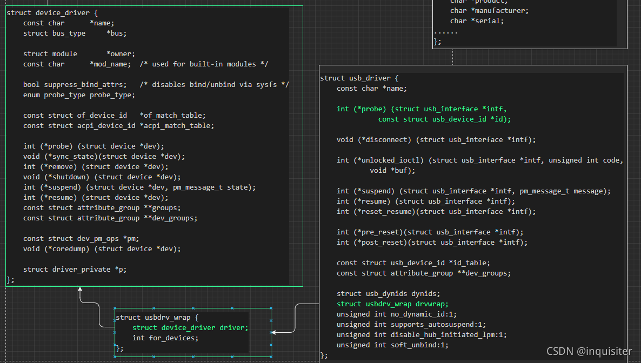This screenshot has width=641, height=363.
Task: Select the 'struct driver_private *p;' line
Action: [x=75, y=269]
